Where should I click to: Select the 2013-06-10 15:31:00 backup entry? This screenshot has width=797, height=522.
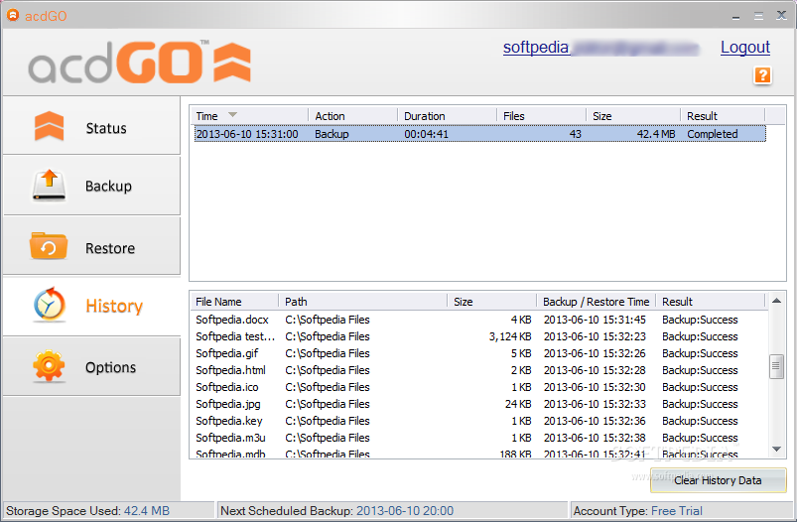pos(479,134)
